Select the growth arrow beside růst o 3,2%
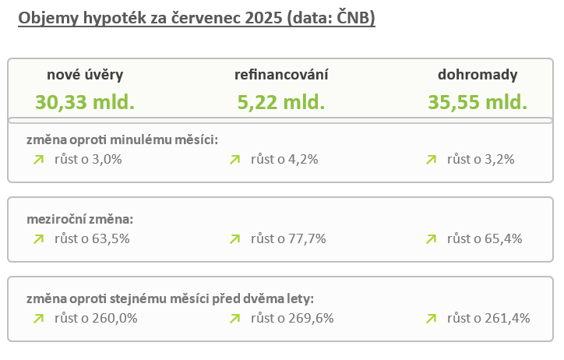The height and width of the screenshot is (360, 564). (x=431, y=160)
